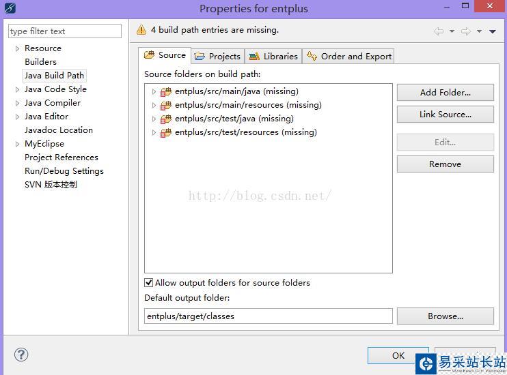
Task: Click the help question mark icon
Action: [x=21, y=355]
